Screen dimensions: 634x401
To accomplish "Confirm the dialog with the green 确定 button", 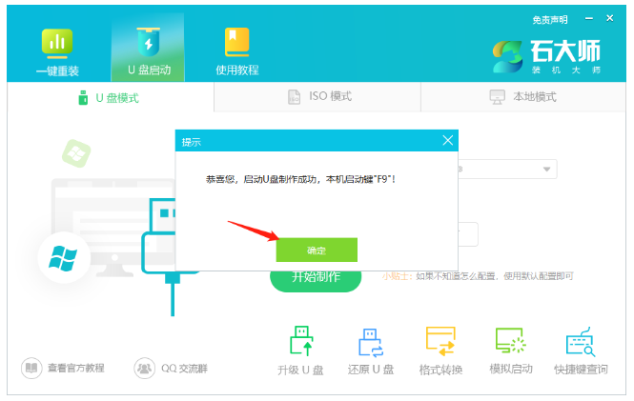I will 317,250.
